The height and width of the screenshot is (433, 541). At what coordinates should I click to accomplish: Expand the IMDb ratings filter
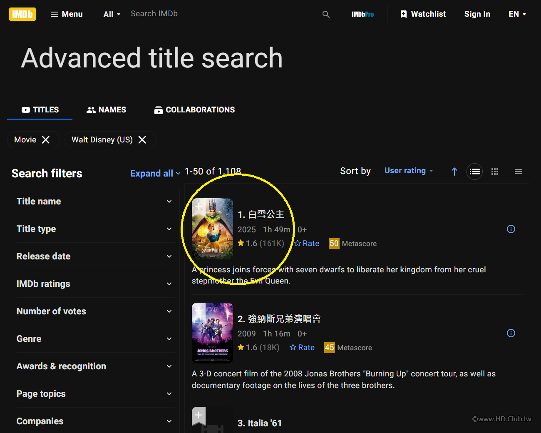click(95, 284)
